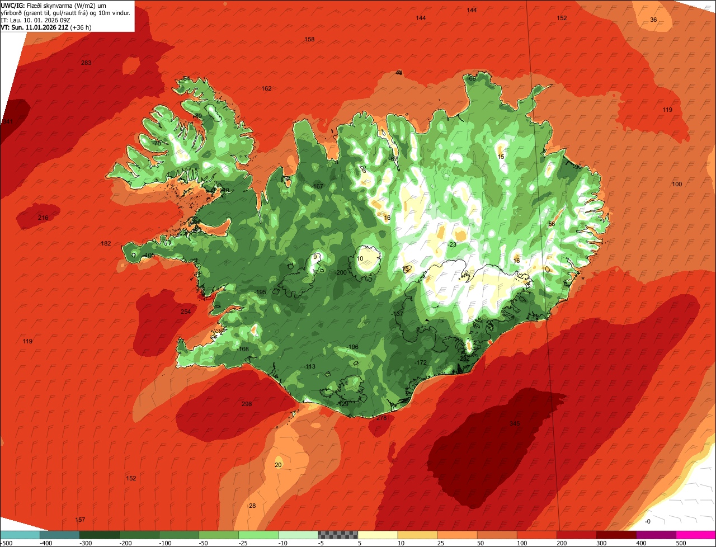Select the legend swatch between -100 and -50
The width and height of the screenshot is (716, 547).
(179, 535)
